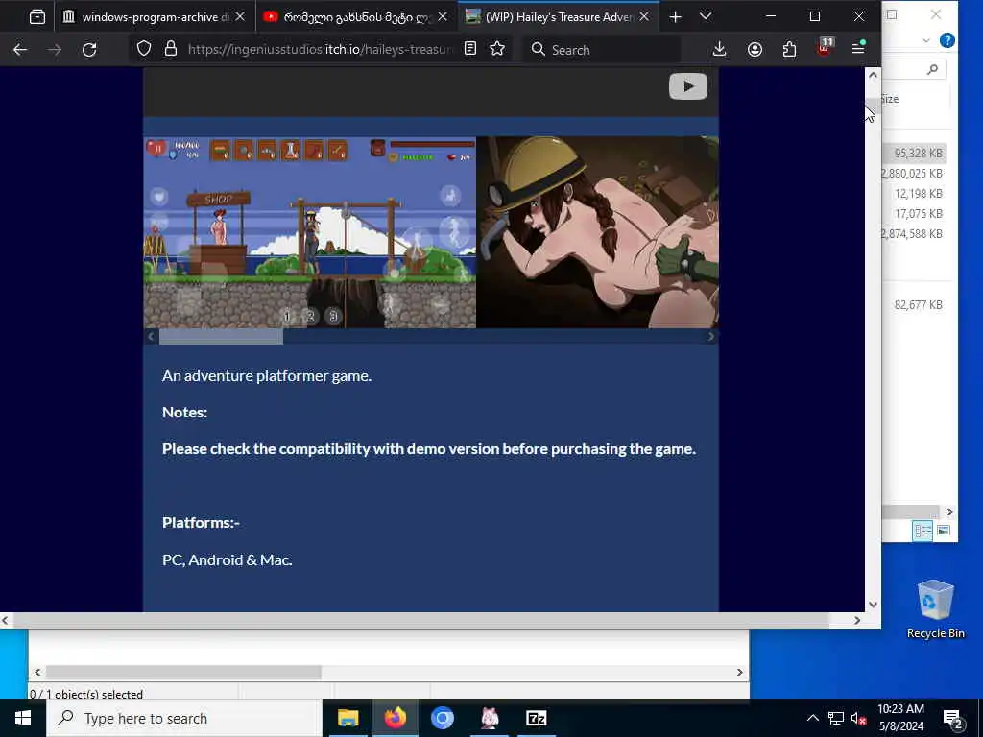Open the muted volume tray icon
Image resolution: width=983 pixels, height=737 pixels.
[858, 718]
